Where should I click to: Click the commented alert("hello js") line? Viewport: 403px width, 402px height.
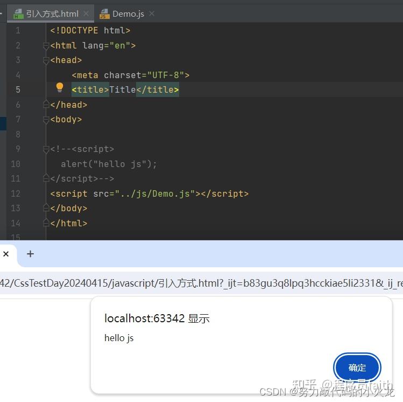pyautogui.click(x=109, y=164)
